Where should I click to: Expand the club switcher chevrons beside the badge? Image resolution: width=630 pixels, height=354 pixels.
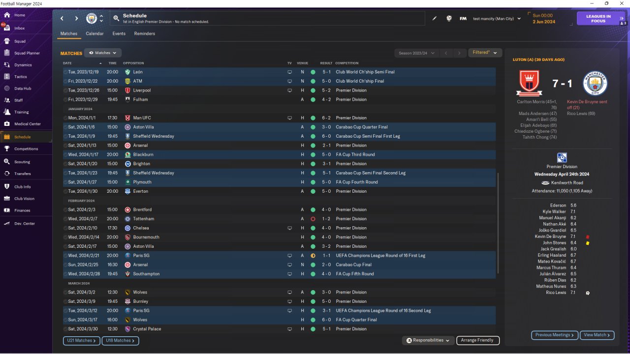[101, 19]
